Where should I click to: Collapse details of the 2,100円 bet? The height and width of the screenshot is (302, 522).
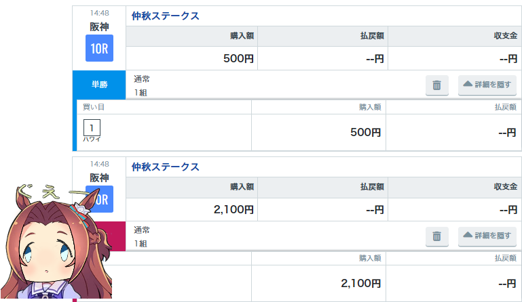487,236
